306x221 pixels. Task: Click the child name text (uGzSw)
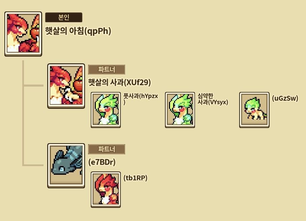(285, 98)
